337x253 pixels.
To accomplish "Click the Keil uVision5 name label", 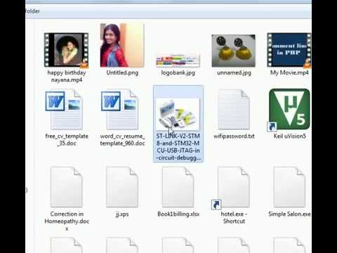I will [290, 136].
